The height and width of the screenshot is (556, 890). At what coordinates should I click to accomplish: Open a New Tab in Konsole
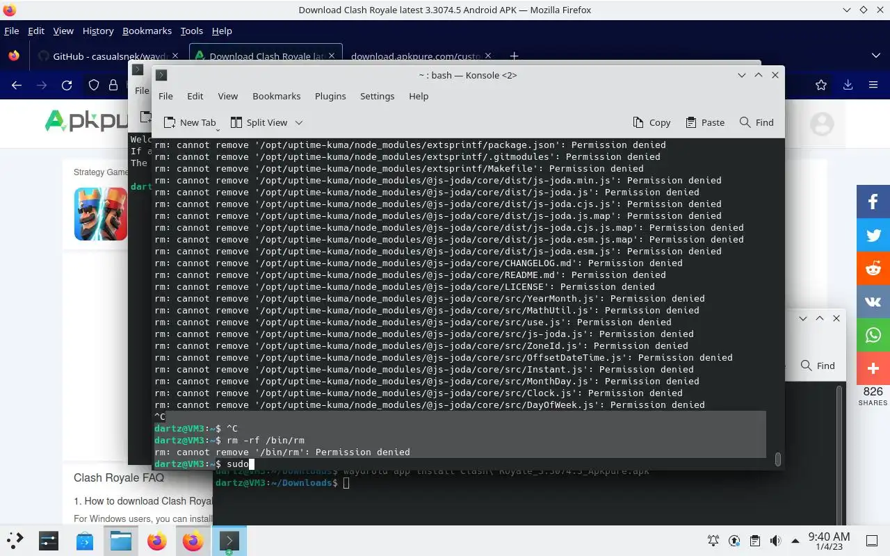click(189, 122)
